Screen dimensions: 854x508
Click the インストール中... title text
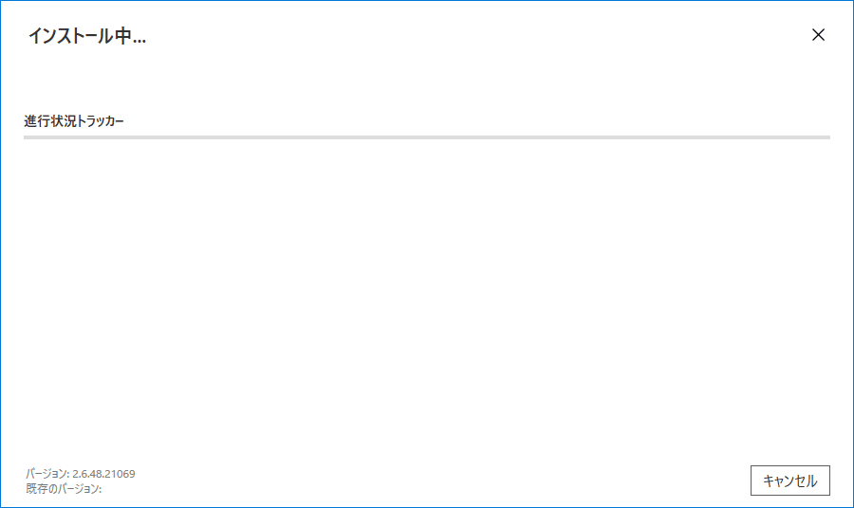click(92, 37)
